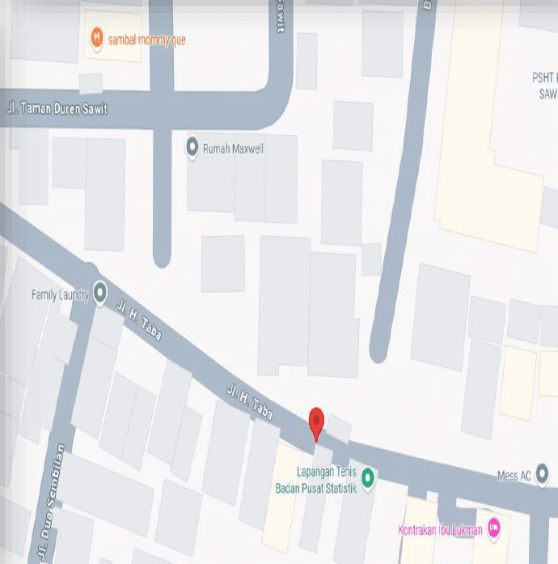Click the PSHT place label
The height and width of the screenshot is (564, 558).
(545, 86)
